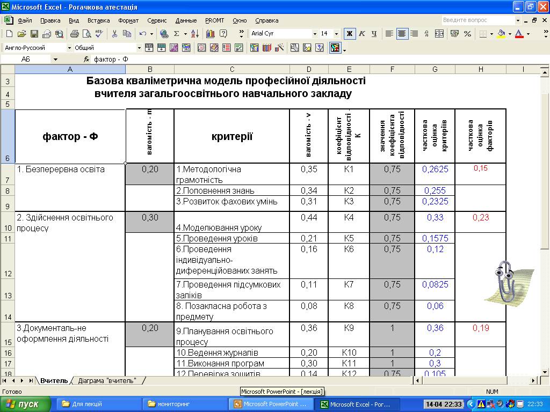This screenshot has width=550, height=412.
Task: Align text left in the cell
Action: point(389,34)
